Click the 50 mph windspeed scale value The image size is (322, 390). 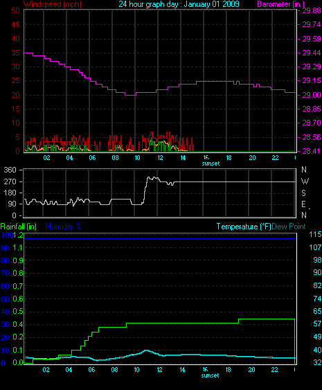pos(16,10)
